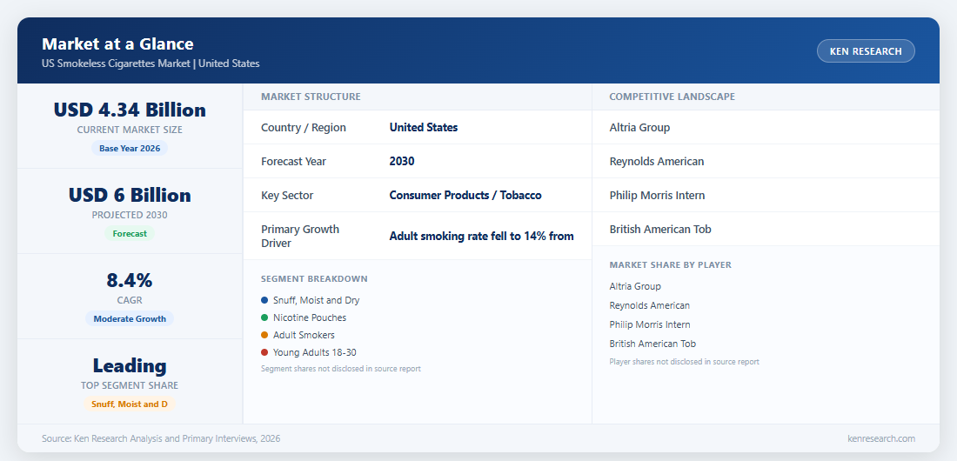
Task: Click the Young Adults 18-30 segment label
Action: coord(315,352)
